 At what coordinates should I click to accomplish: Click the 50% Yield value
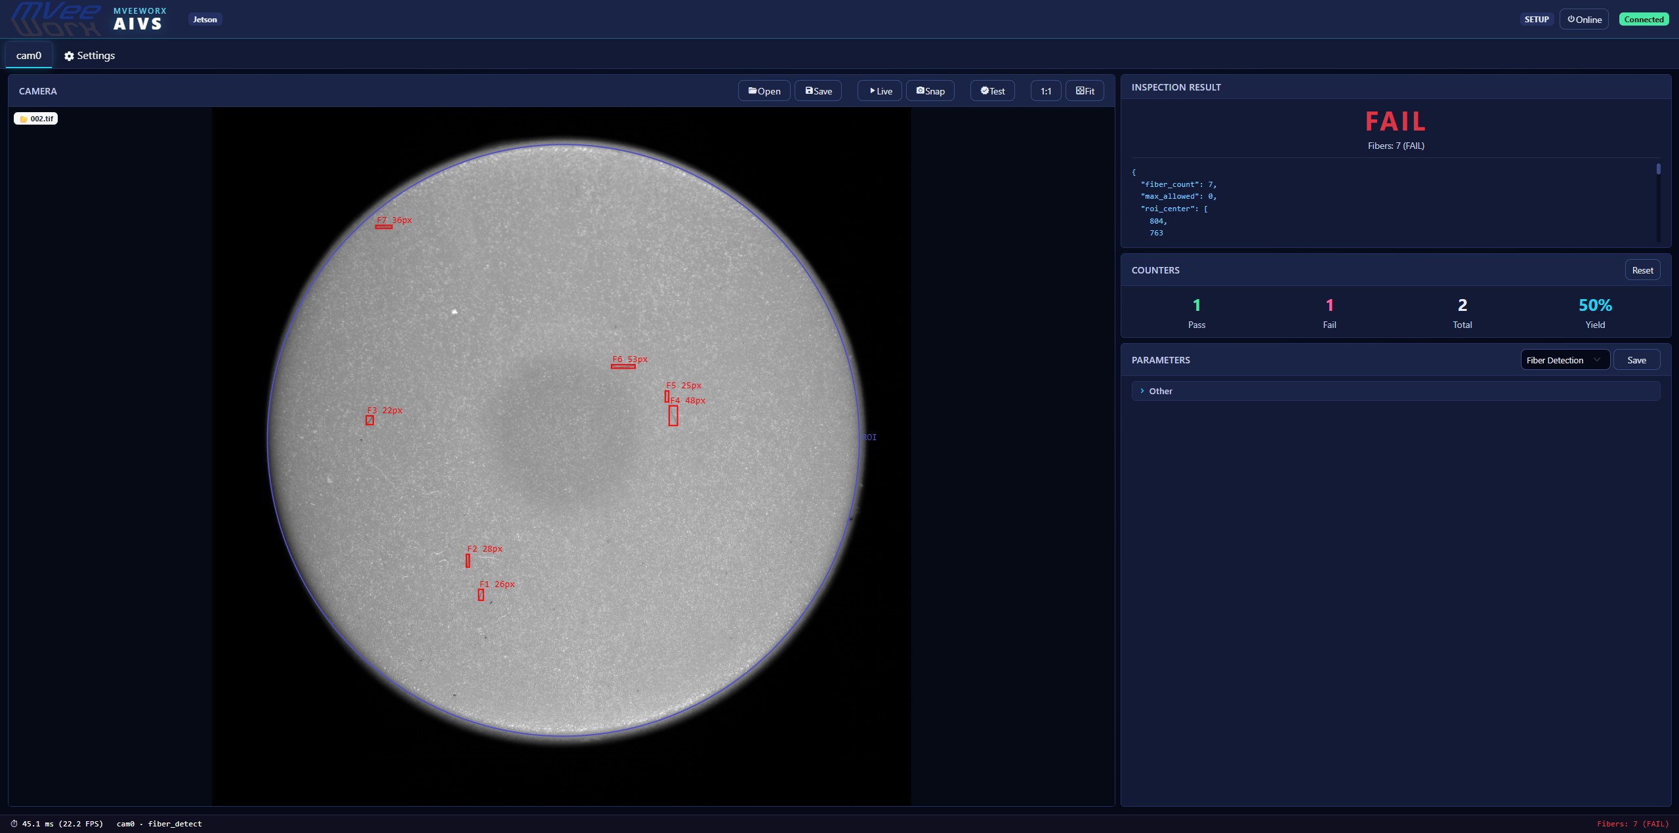[1595, 305]
